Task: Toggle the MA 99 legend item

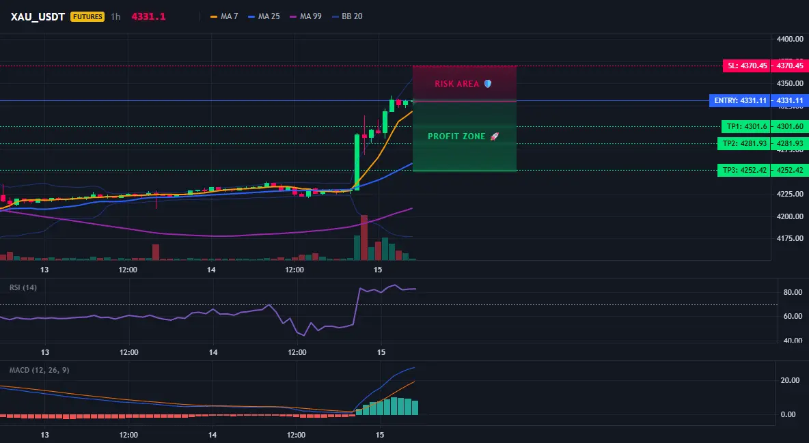Action: click(305, 16)
